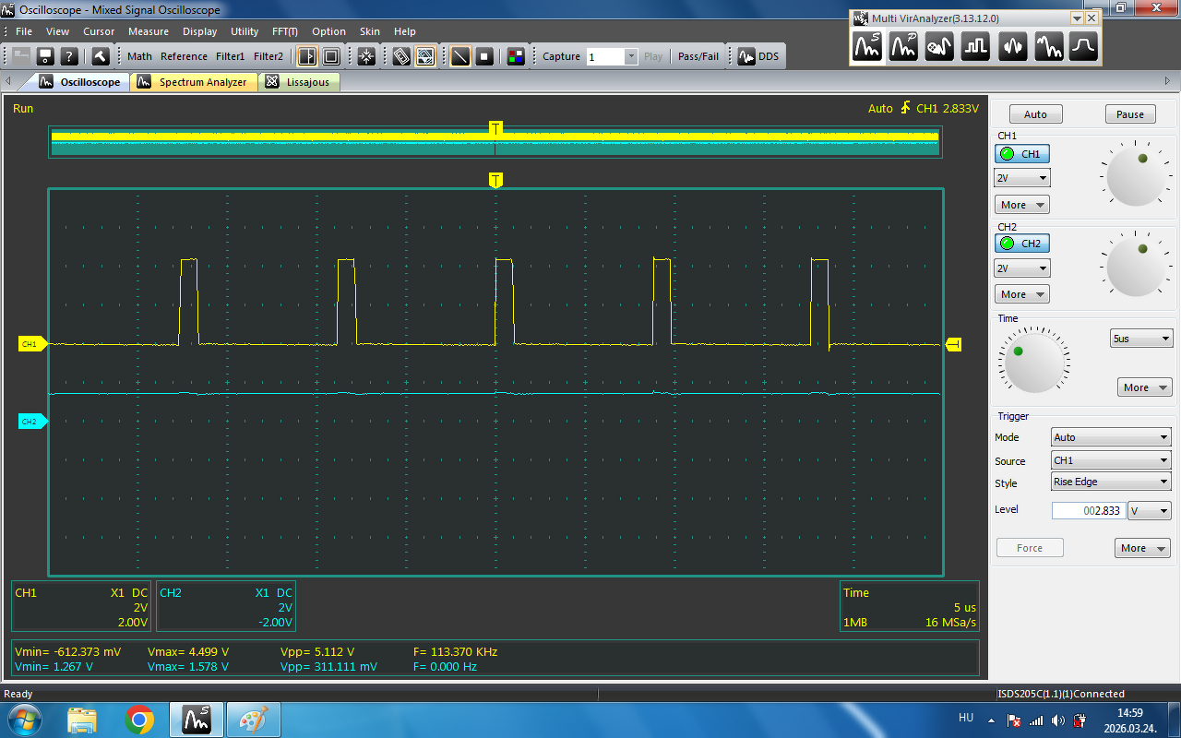Open the Capture count dropdown

tap(631, 56)
